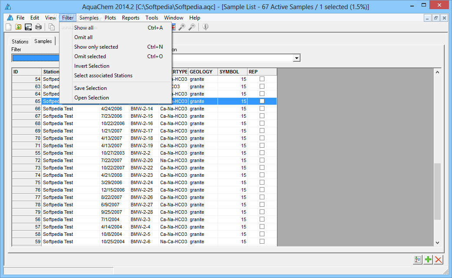Click the blue Filter input box
The width and height of the screenshot is (452, 278).
(x=36, y=58)
